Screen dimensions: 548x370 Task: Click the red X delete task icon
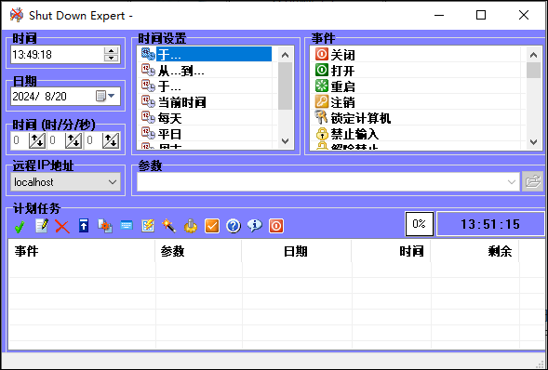(x=62, y=226)
